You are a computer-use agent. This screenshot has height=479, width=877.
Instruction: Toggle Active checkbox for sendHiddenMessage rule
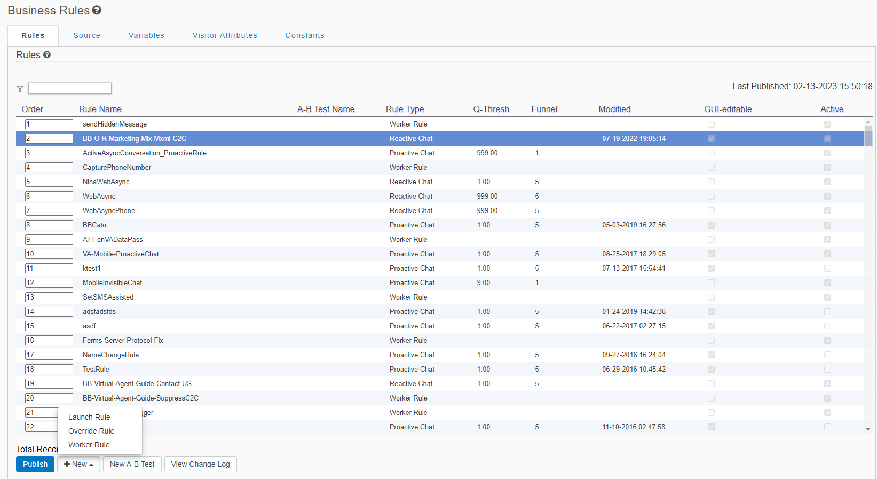(827, 124)
